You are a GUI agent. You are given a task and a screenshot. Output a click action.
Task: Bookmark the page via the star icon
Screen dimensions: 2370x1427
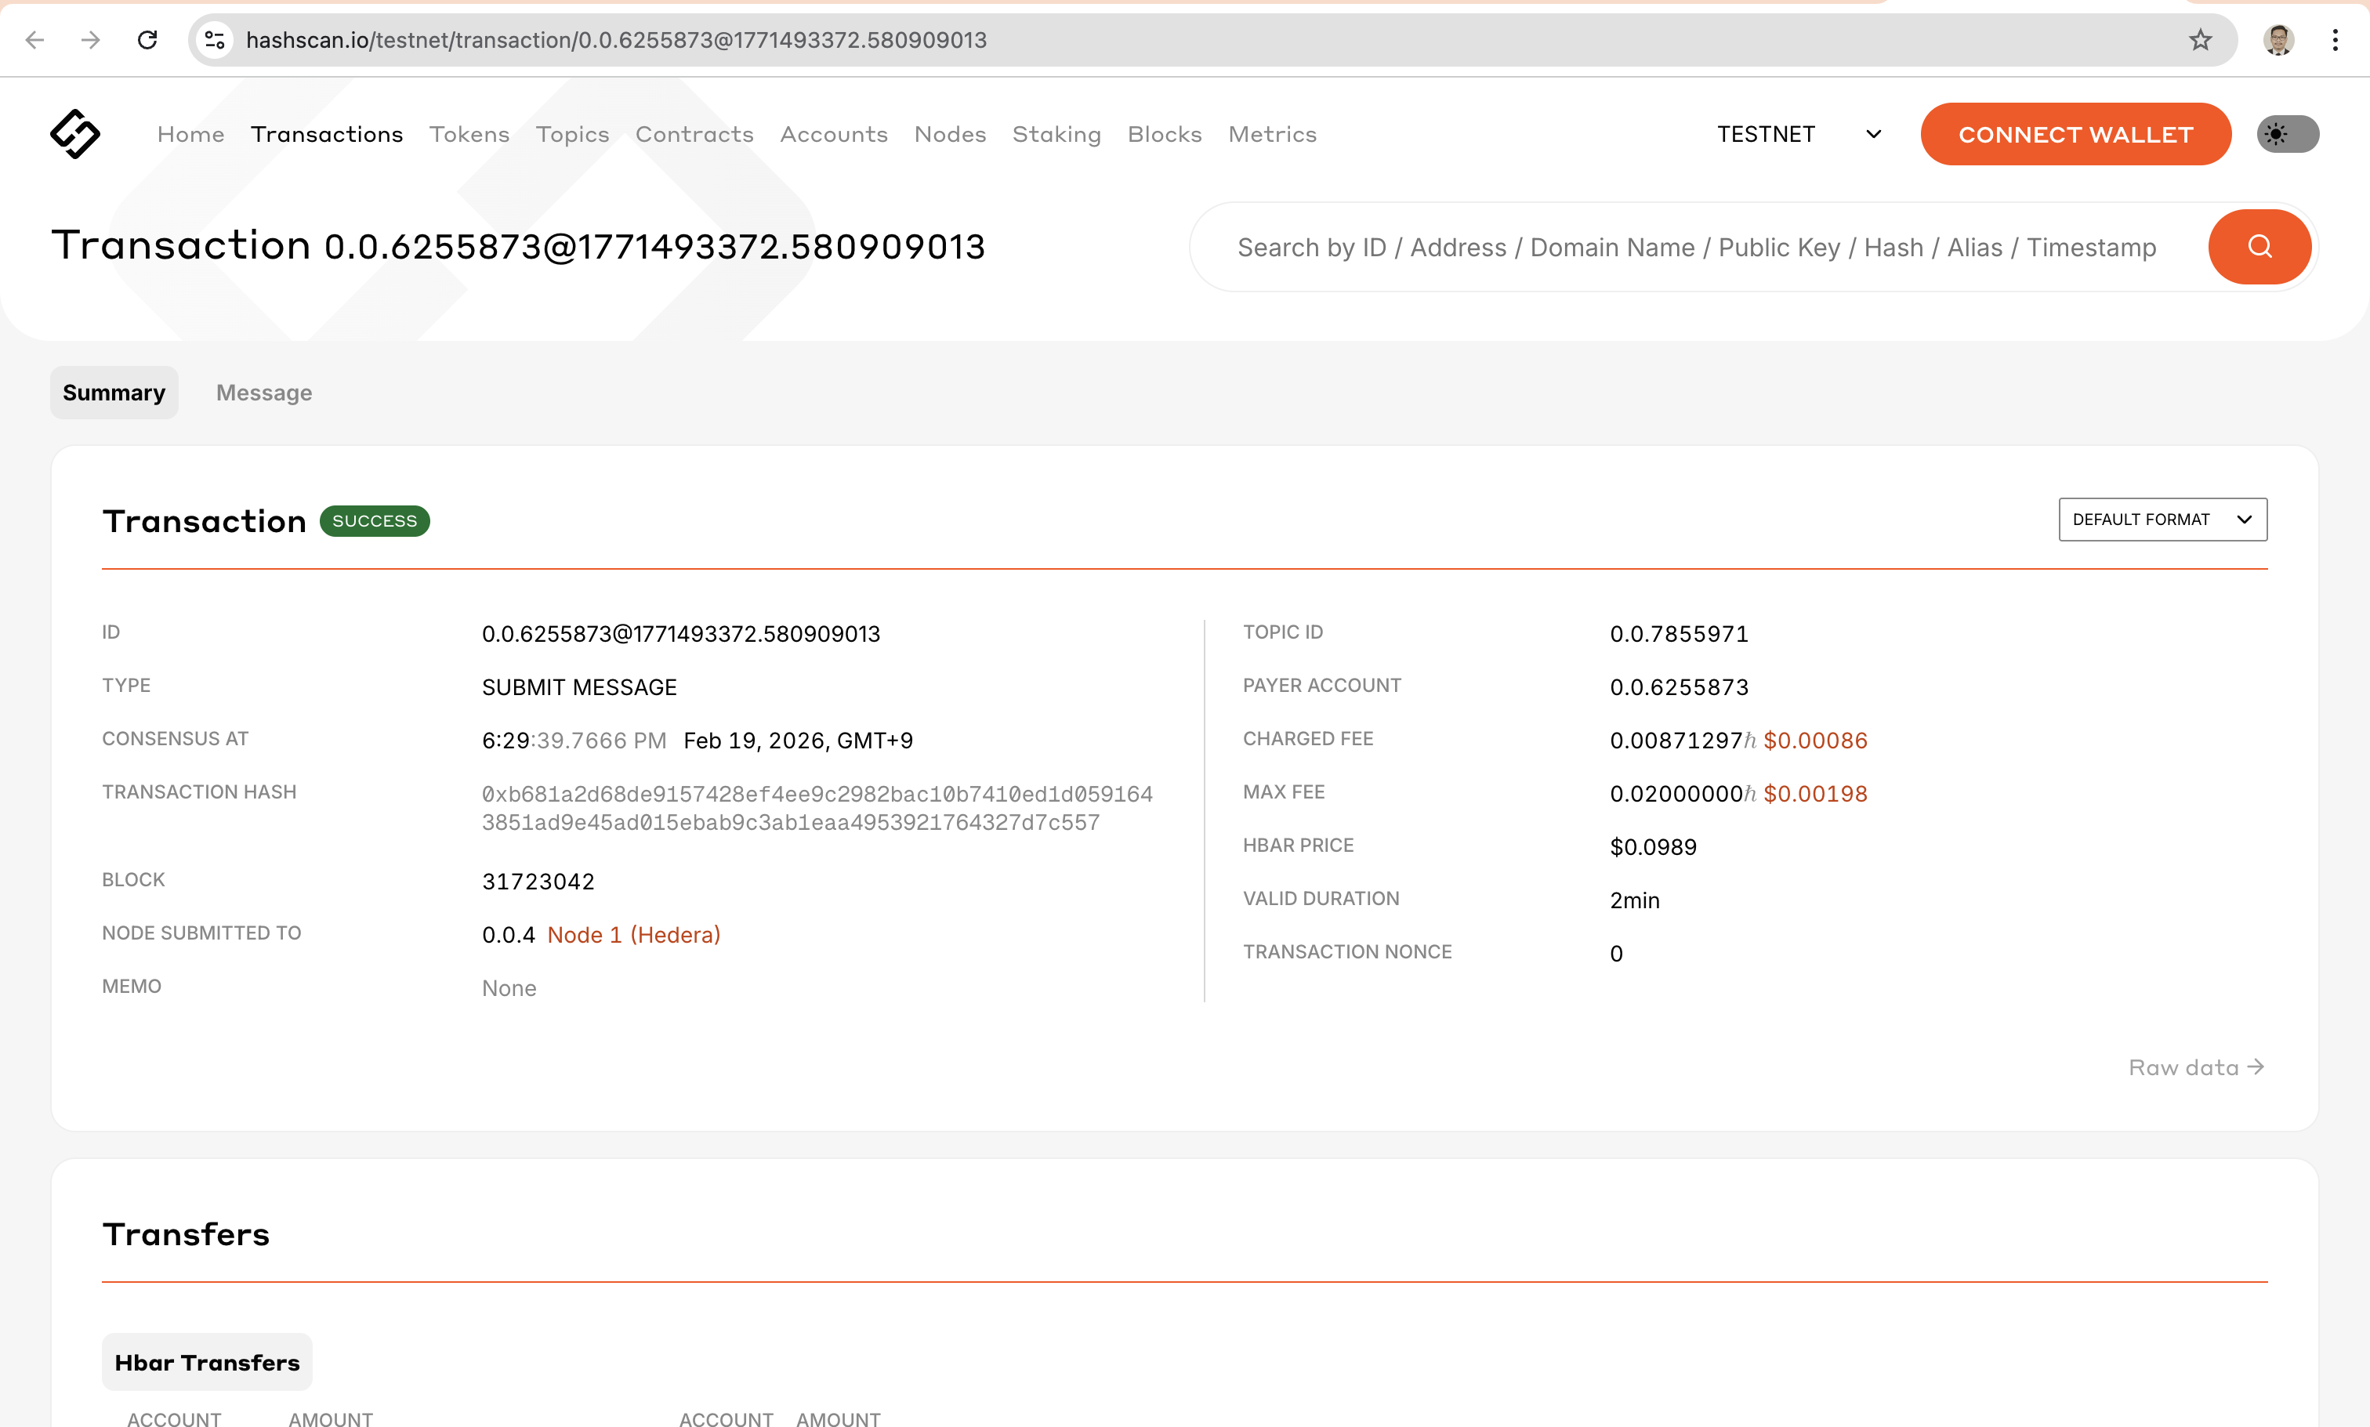tap(2199, 39)
